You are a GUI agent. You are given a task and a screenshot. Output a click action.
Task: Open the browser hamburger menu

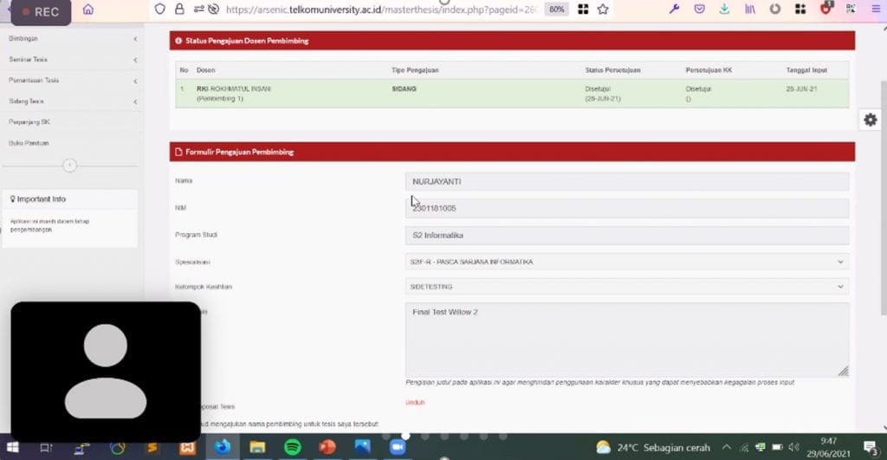click(x=874, y=10)
